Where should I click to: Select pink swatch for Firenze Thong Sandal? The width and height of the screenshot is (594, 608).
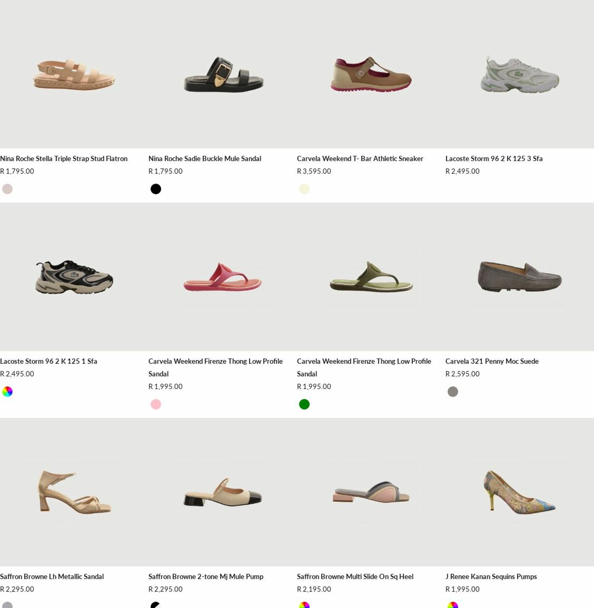click(x=156, y=405)
